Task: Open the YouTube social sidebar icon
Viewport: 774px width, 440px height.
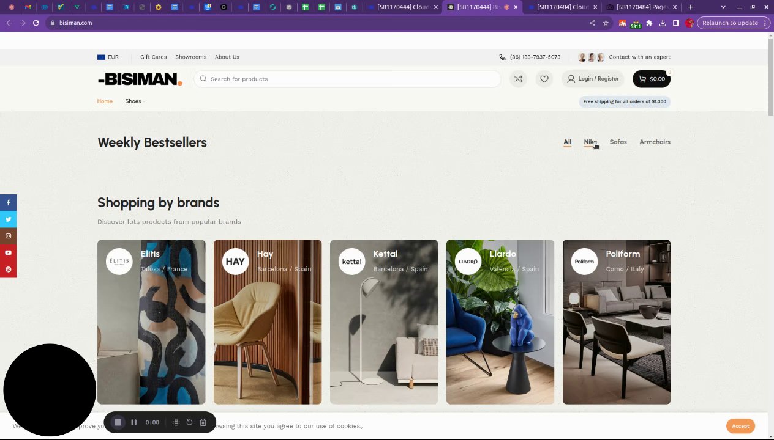Action: click(8, 252)
